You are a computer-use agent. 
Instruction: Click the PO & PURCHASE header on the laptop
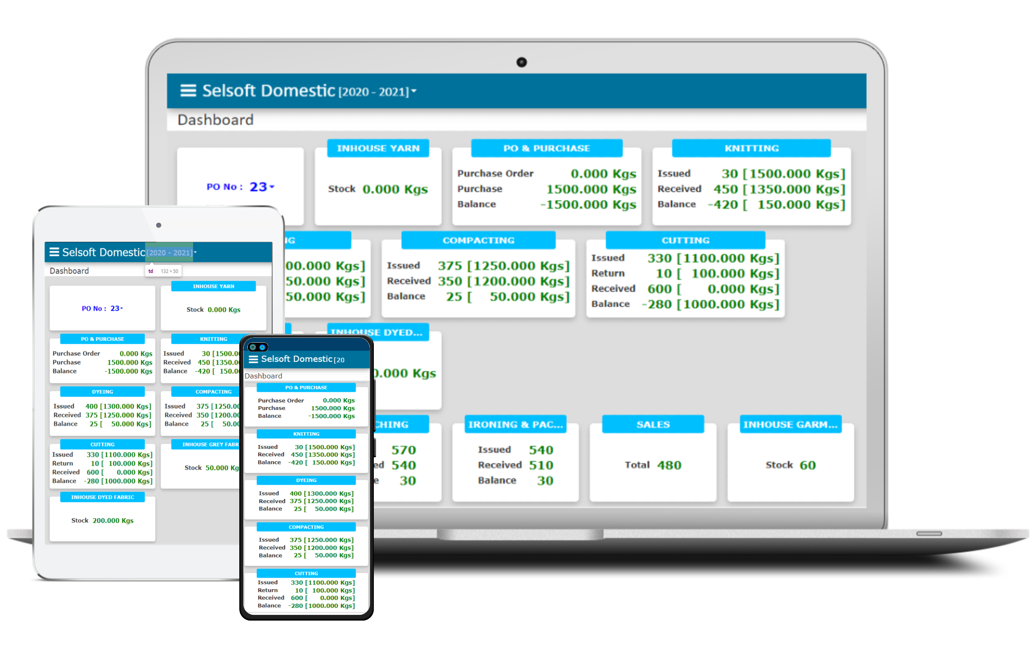click(547, 148)
